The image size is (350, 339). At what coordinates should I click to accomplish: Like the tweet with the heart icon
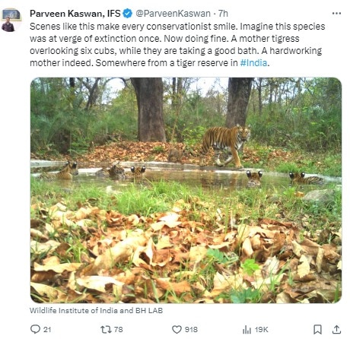(177, 329)
